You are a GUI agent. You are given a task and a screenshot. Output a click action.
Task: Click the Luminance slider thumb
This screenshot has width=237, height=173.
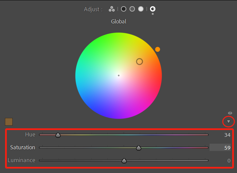(x=124, y=161)
